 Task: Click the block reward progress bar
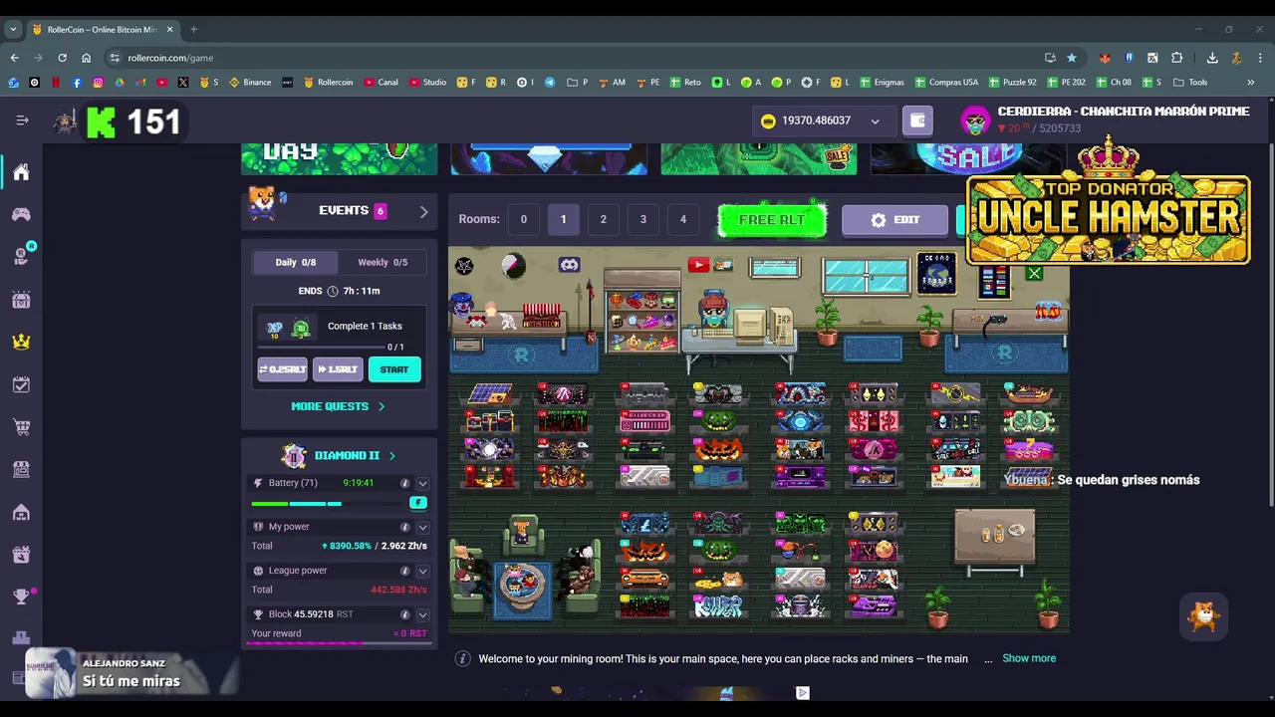point(339,643)
